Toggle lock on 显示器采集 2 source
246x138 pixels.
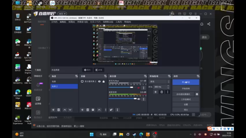pyautogui.click(x=104, y=81)
